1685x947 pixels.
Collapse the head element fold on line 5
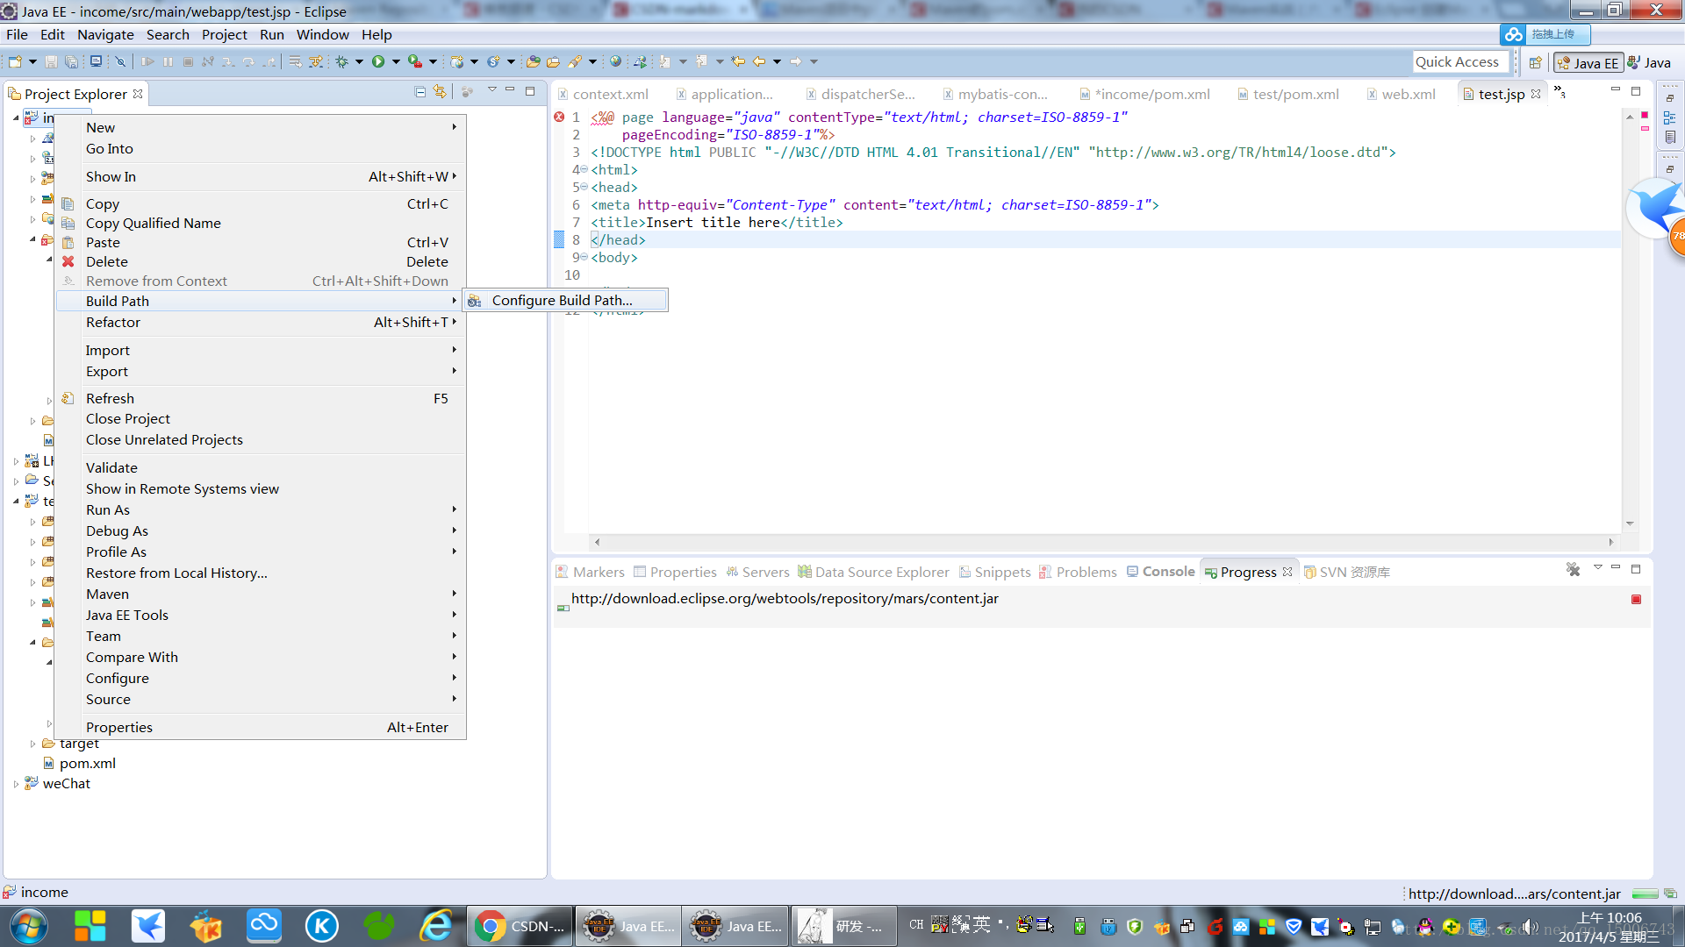tap(584, 187)
